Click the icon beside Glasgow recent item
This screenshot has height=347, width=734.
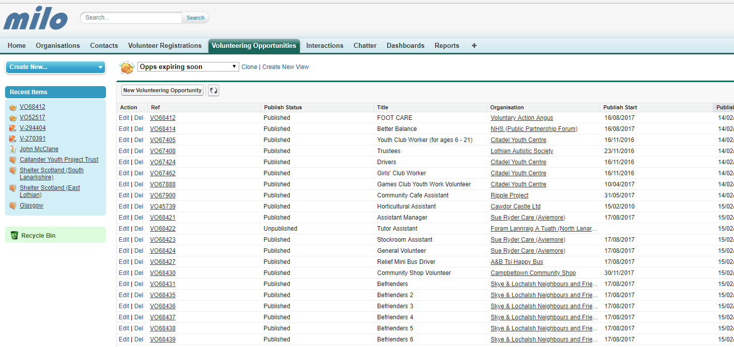tap(13, 206)
